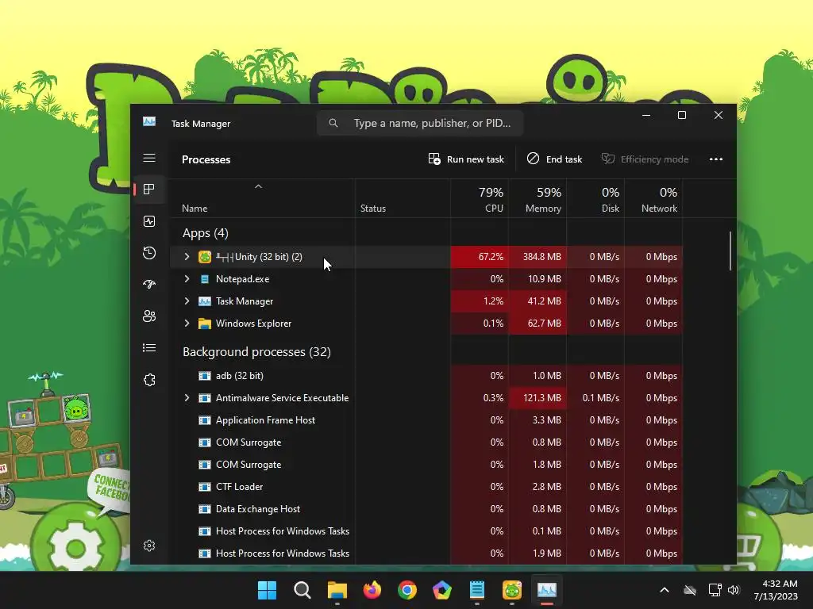
Task: Expand the Windows Explorer process group
Action: 187,324
